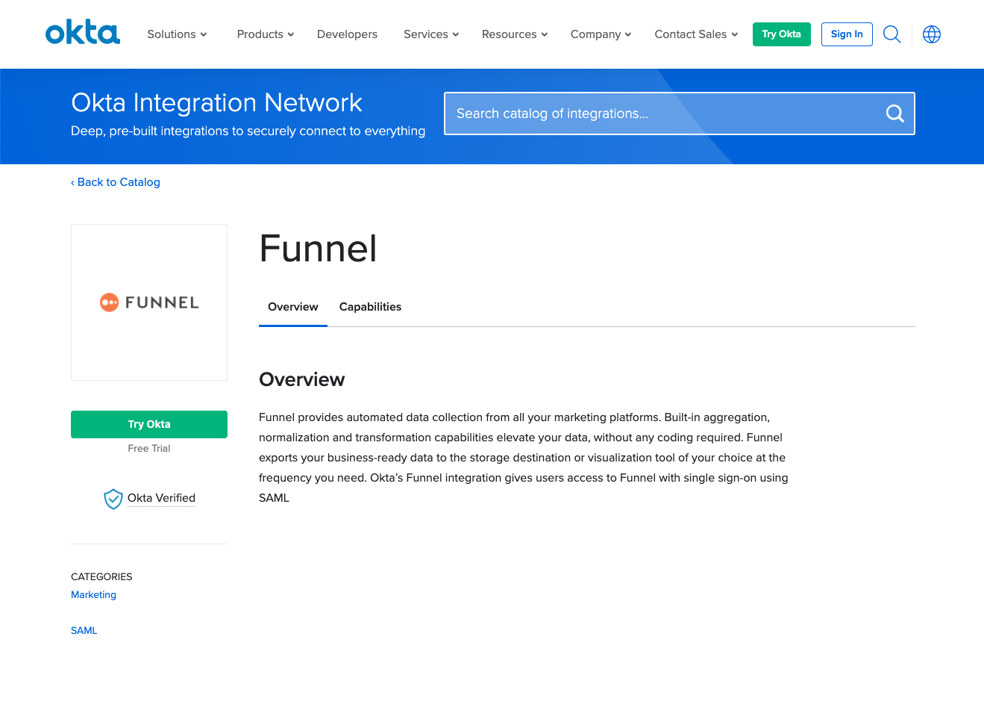Screen dimensions: 984x725
Task: Click the Okta Verified label
Action: click(x=161, y=498)
